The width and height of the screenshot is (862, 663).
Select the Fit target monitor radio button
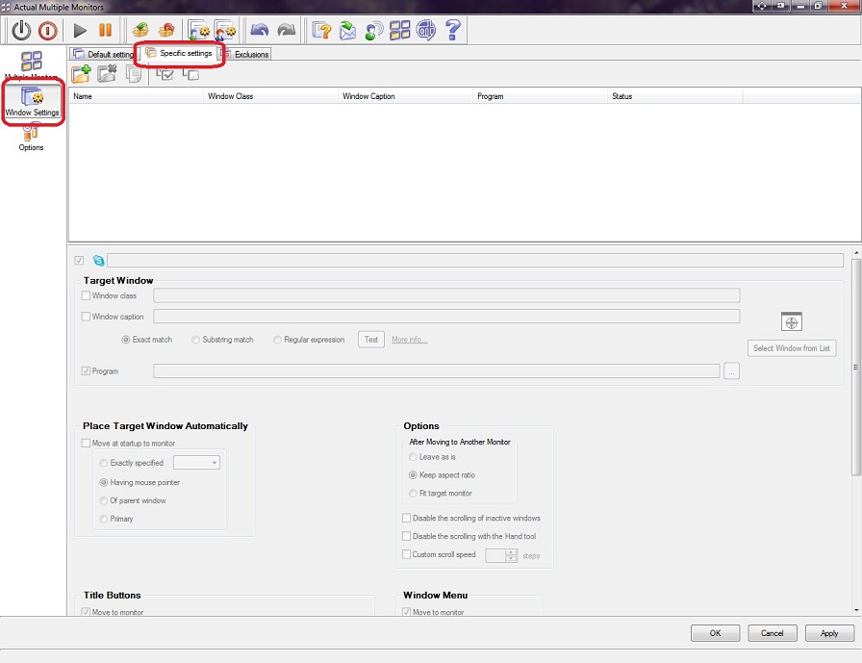tap(413, 493)
